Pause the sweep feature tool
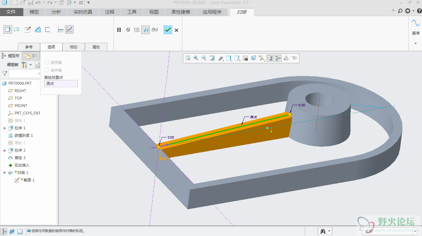The height and width of the screenshot is (236, 422). pos(119,30)
